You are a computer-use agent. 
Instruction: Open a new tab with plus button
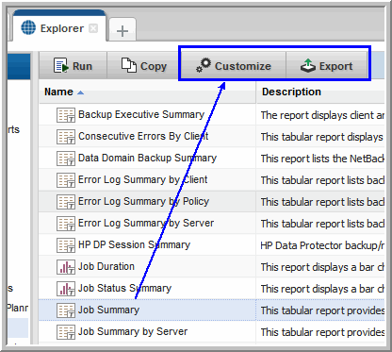click(122, 30)
